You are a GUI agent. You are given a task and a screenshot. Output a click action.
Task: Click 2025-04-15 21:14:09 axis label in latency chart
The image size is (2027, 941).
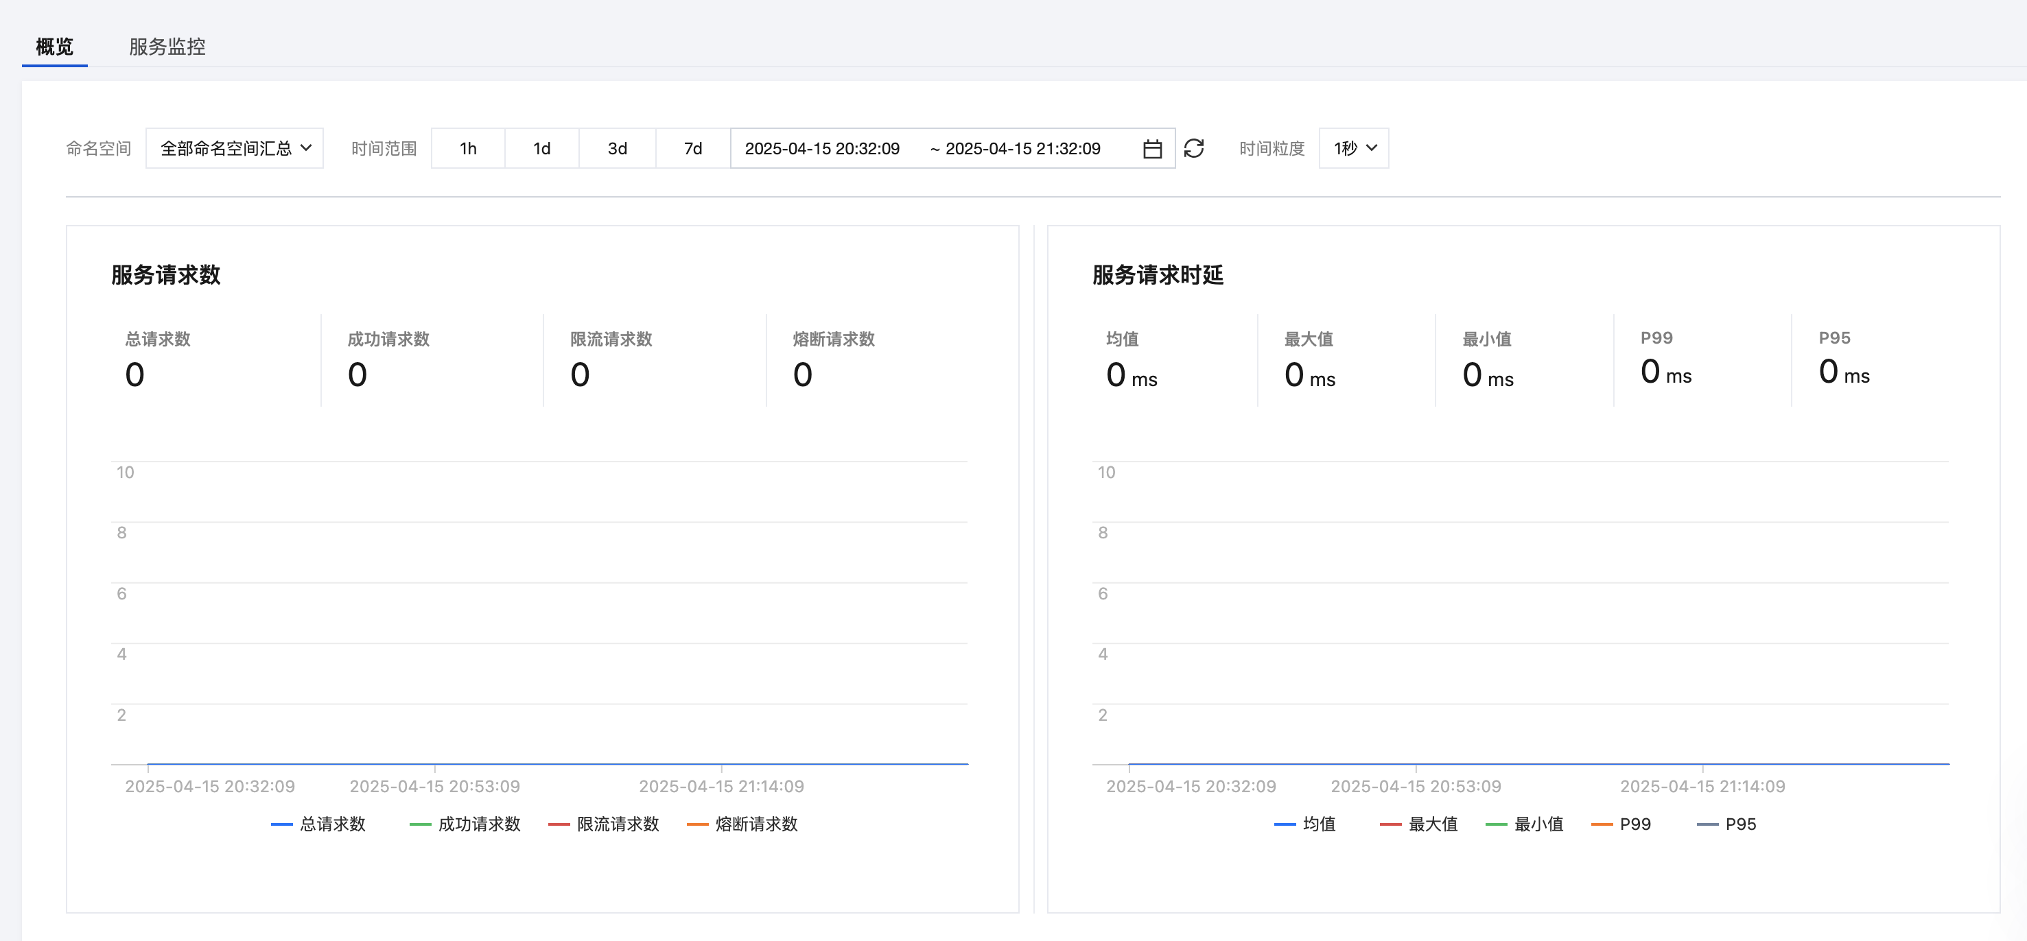[1702, 786]
